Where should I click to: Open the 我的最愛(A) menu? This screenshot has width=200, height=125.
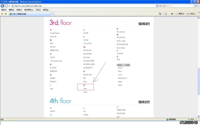pyautogui.click(x=28, y=10)
